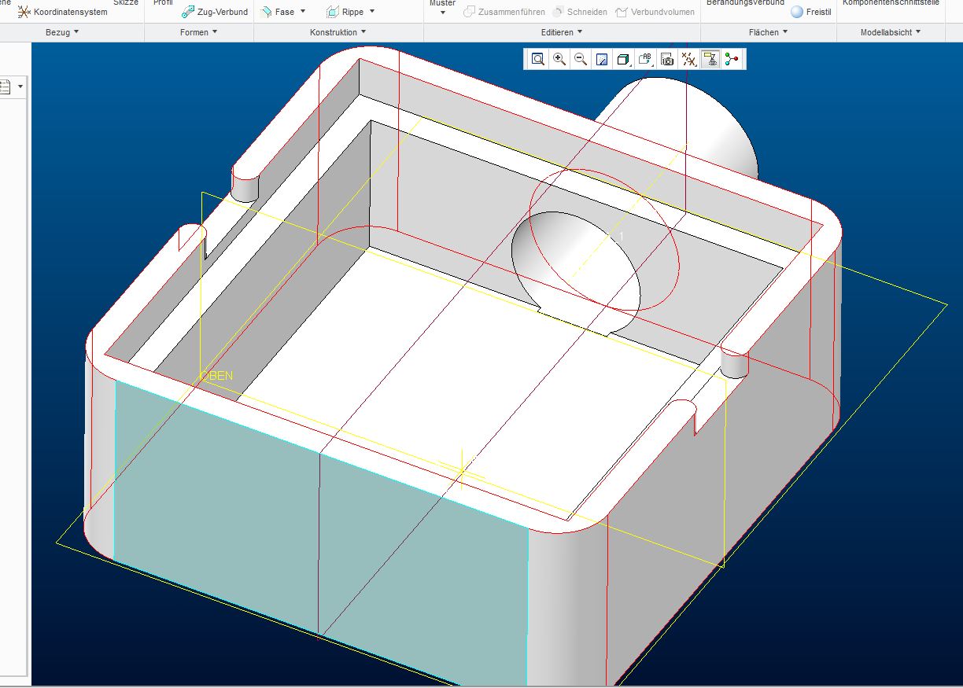963x688 pixels.
Task: Click the Repaint screen icon
Action: 602,60
